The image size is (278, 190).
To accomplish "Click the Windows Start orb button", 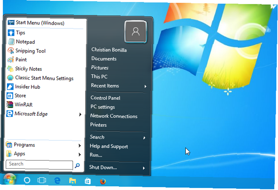I will click(10, 179).
